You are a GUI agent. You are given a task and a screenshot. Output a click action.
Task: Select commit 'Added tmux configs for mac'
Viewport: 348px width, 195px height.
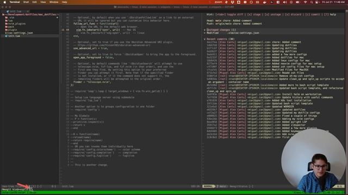click(x=258, y=60)
